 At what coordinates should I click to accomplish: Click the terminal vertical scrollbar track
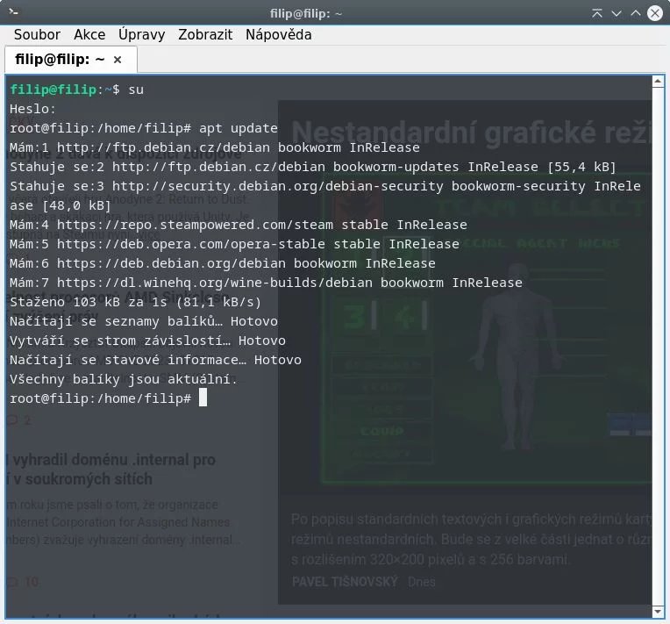658,347
